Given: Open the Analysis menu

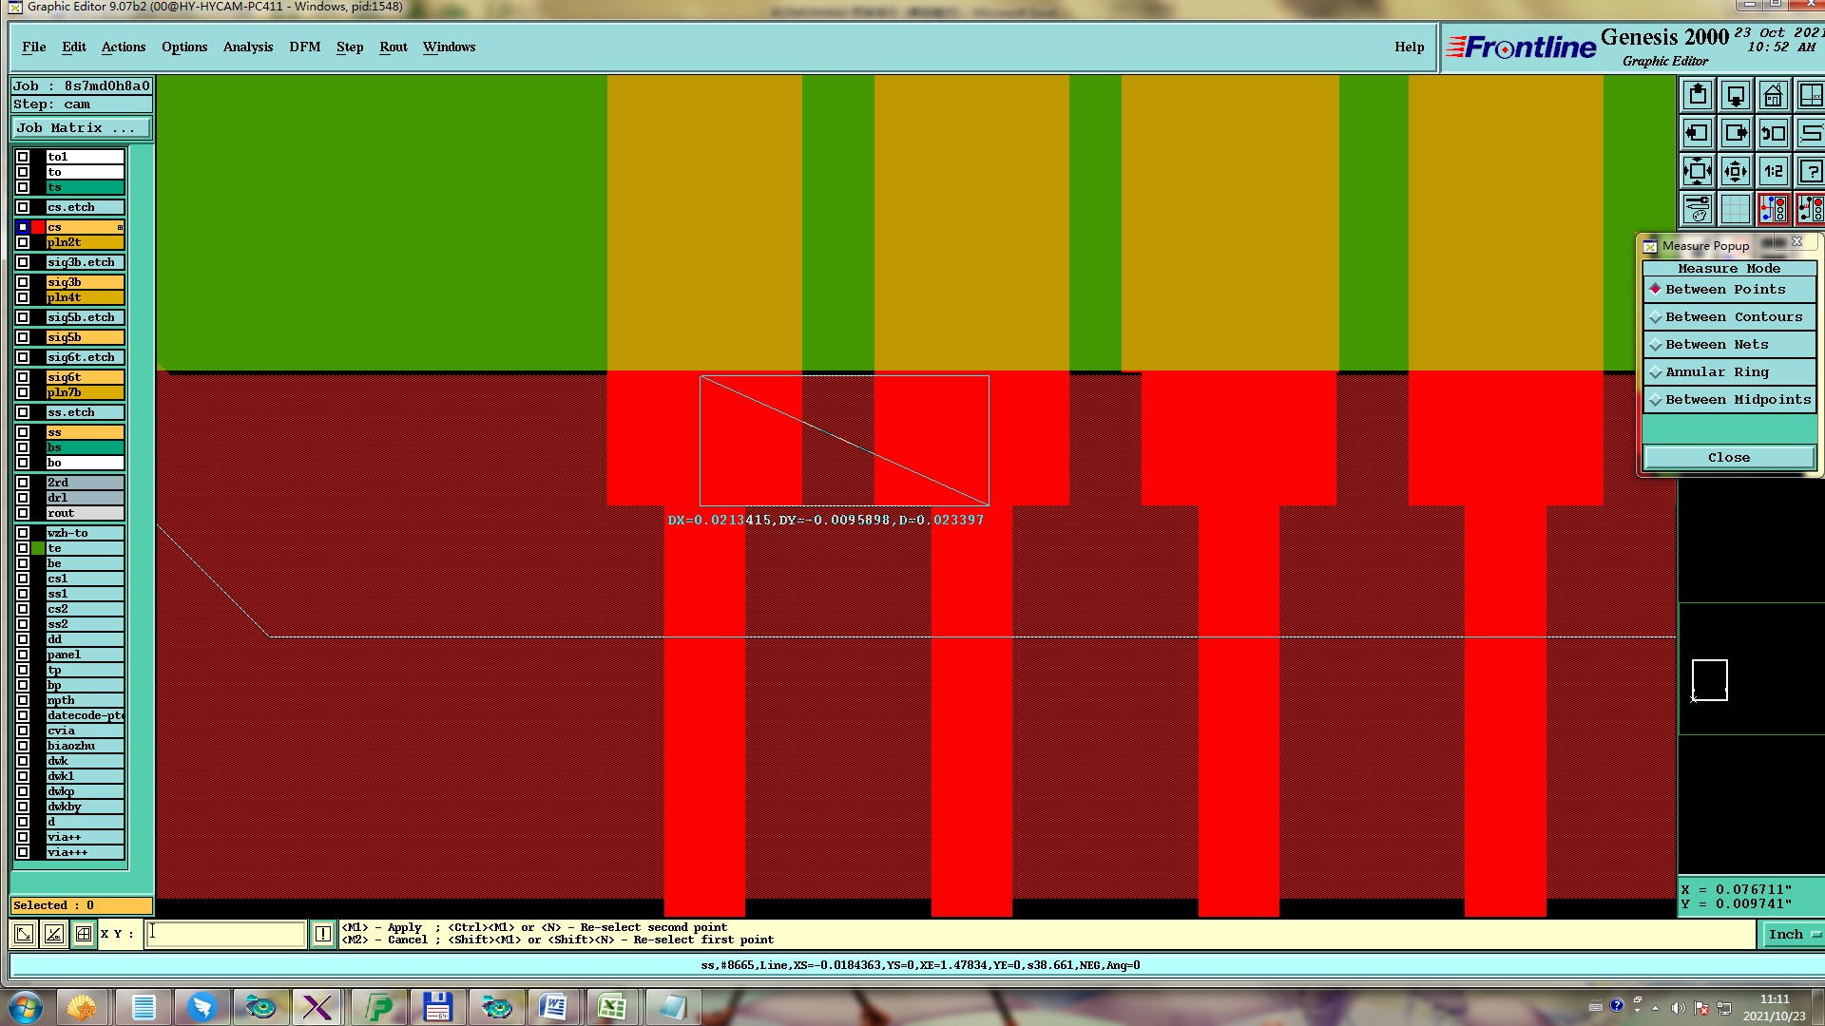Looking at the screenshot, I should [247, 47].
